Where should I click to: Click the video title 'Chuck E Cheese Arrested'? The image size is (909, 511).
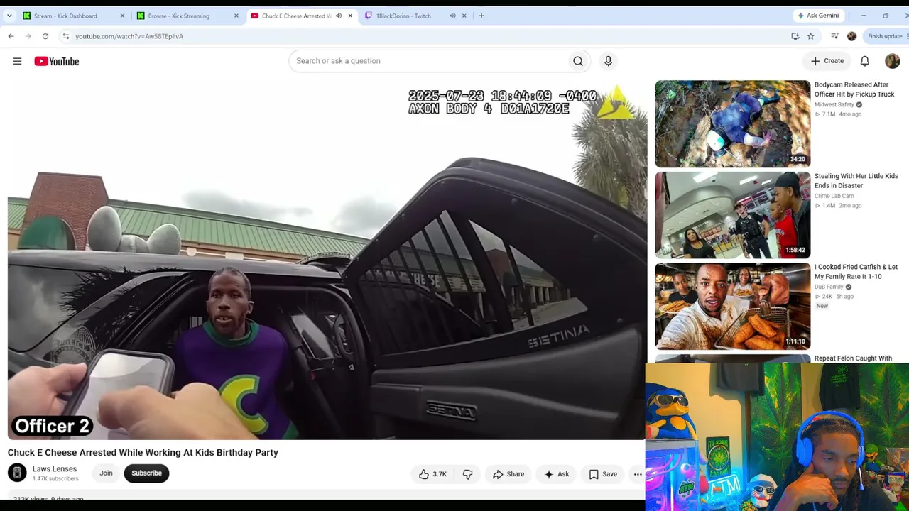pos(143,452)
